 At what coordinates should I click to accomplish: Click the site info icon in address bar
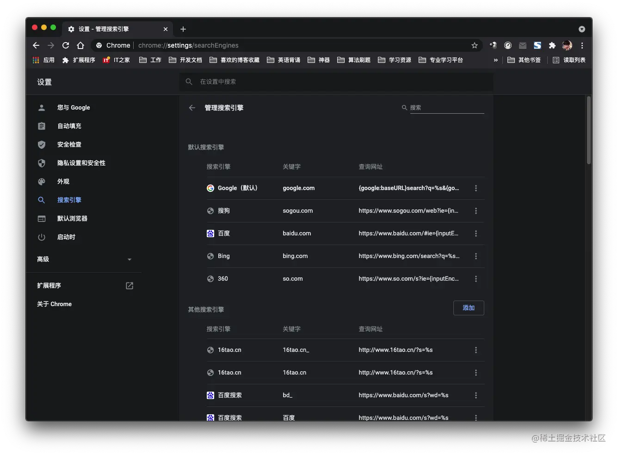(99, 45)
